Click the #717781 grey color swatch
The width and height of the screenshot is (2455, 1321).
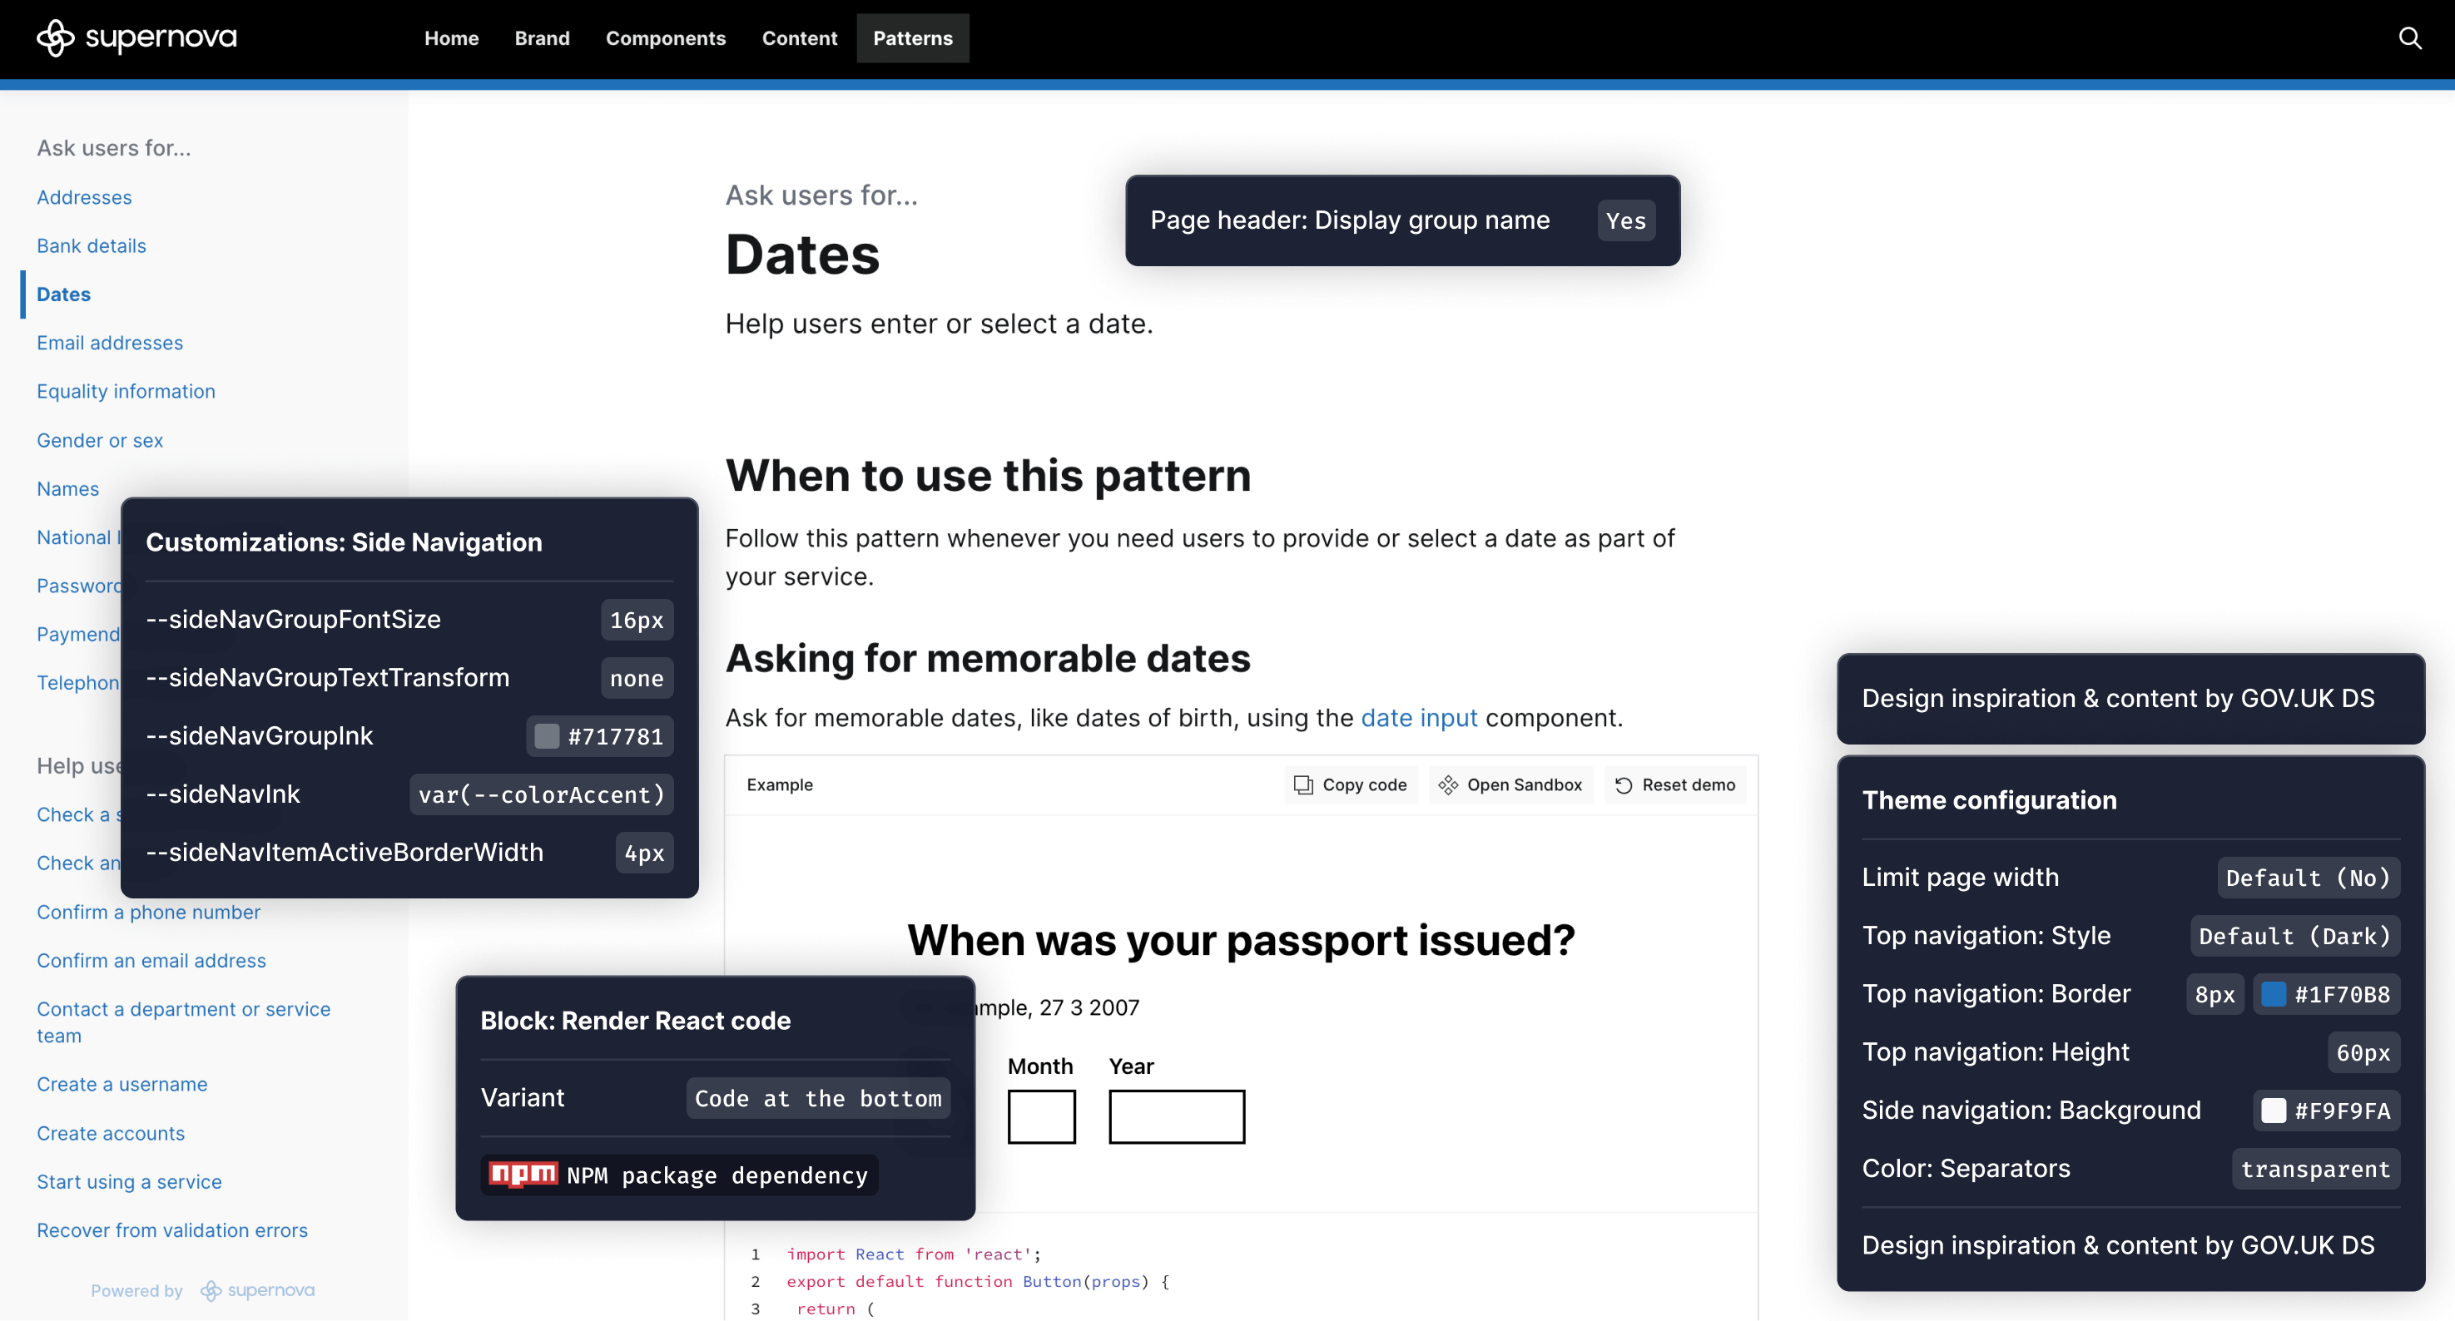point(547,736)
